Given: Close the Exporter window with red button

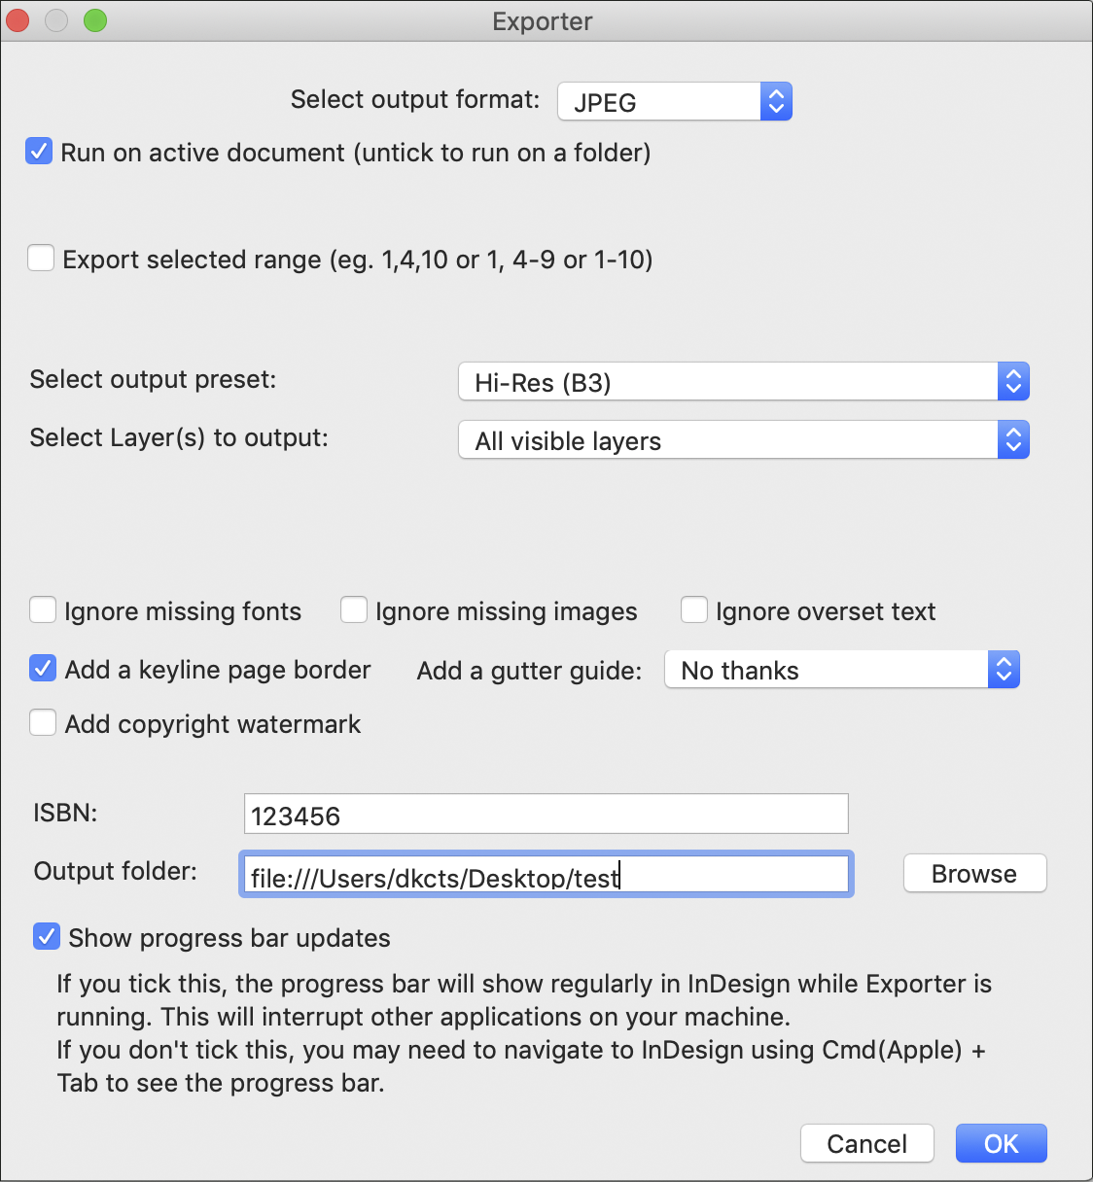Looking at the screenshot, I should pos(18,20).
